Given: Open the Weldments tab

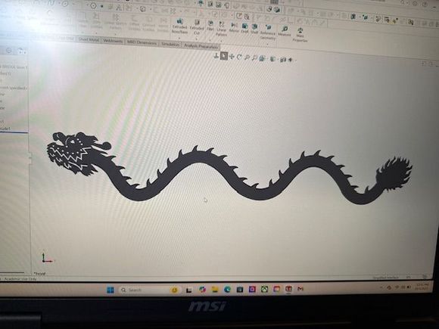Looking at the screenshot, I should coord(113,41).
